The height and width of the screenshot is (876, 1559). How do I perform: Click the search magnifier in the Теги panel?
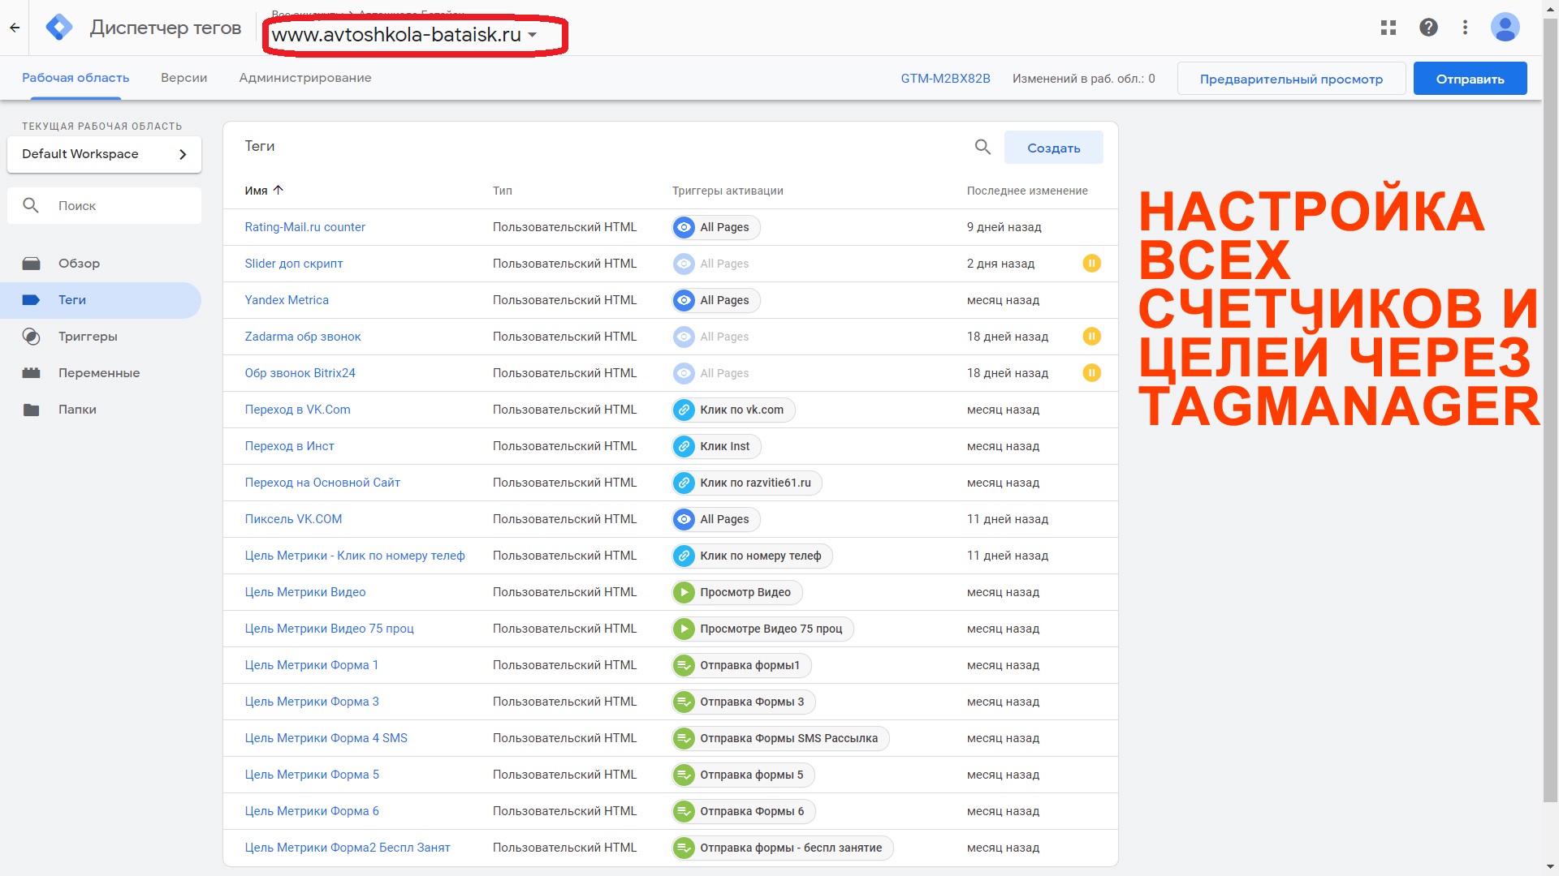tap(982, 147)
